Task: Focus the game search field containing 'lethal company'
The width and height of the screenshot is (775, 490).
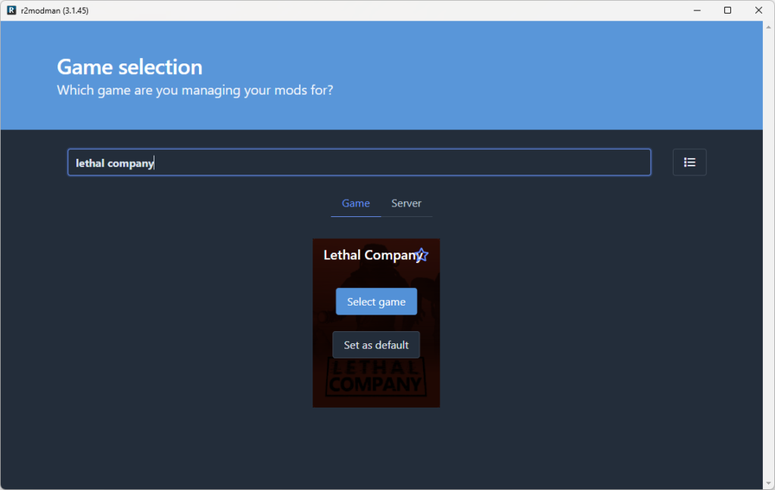Action: click(359, 163)
